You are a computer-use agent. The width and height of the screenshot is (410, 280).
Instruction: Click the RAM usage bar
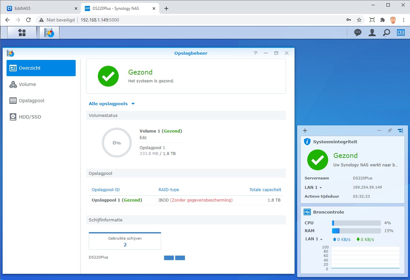pyautogui.click(x=357, y=231)
